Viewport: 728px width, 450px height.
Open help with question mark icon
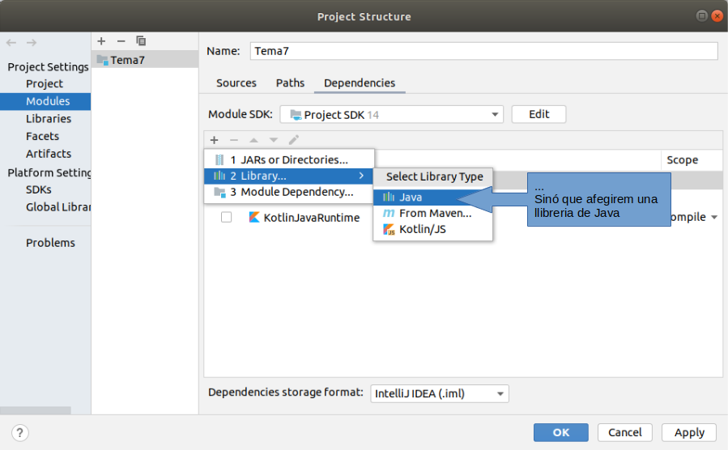[x=19, y=433]
